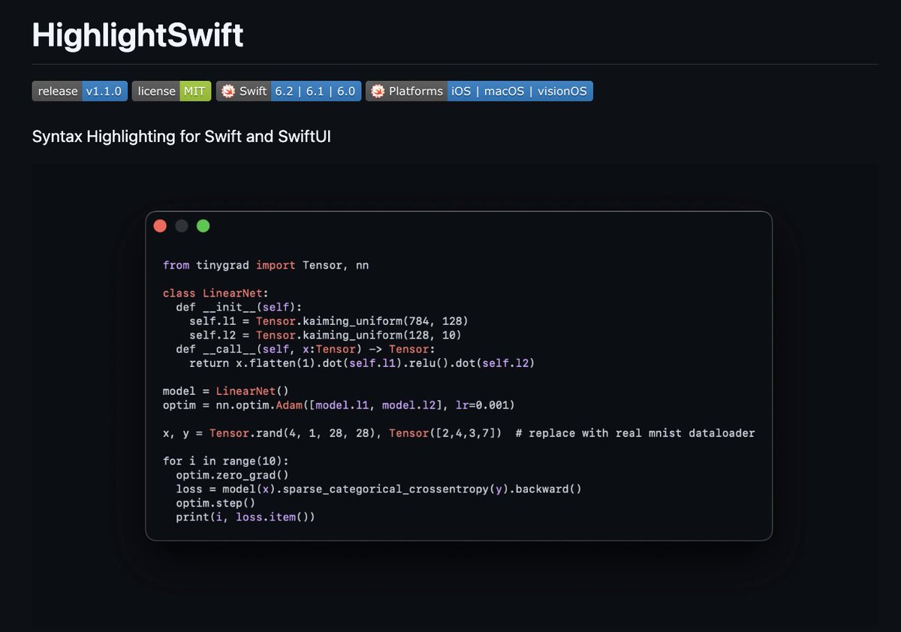Click the HighlightSwift page heading
This screenshot has width=901, height=632.
point(138,35)
